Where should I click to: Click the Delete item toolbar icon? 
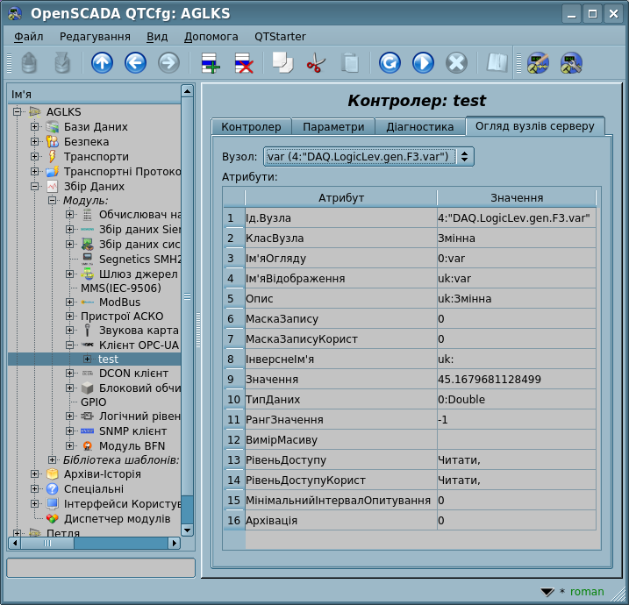click(x=243, y=63)
